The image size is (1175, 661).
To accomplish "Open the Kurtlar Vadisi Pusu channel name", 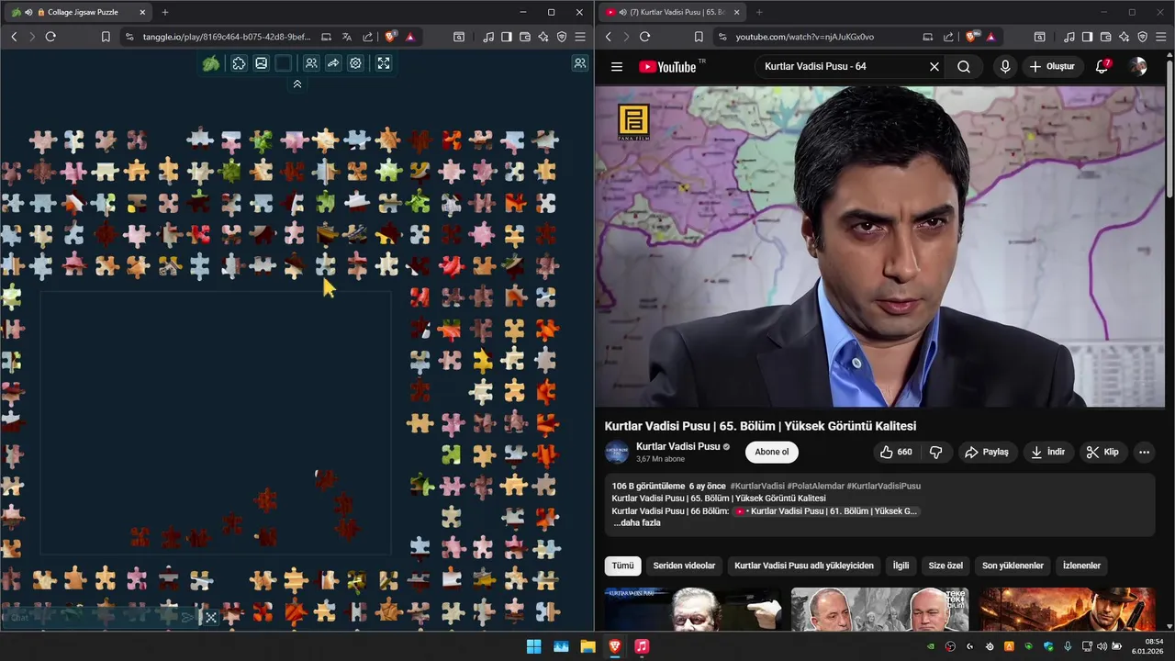I will click(x=677, y=446).
